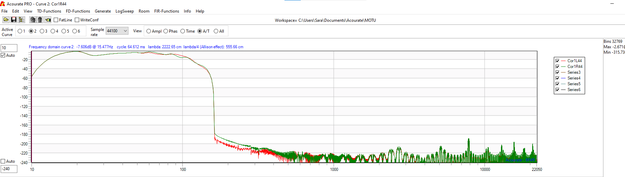
Task: Select A/T view option
Action: coord(199,31)
